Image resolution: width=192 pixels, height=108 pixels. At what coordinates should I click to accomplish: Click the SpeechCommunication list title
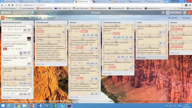pyautogui.click(x=12, y=22)
